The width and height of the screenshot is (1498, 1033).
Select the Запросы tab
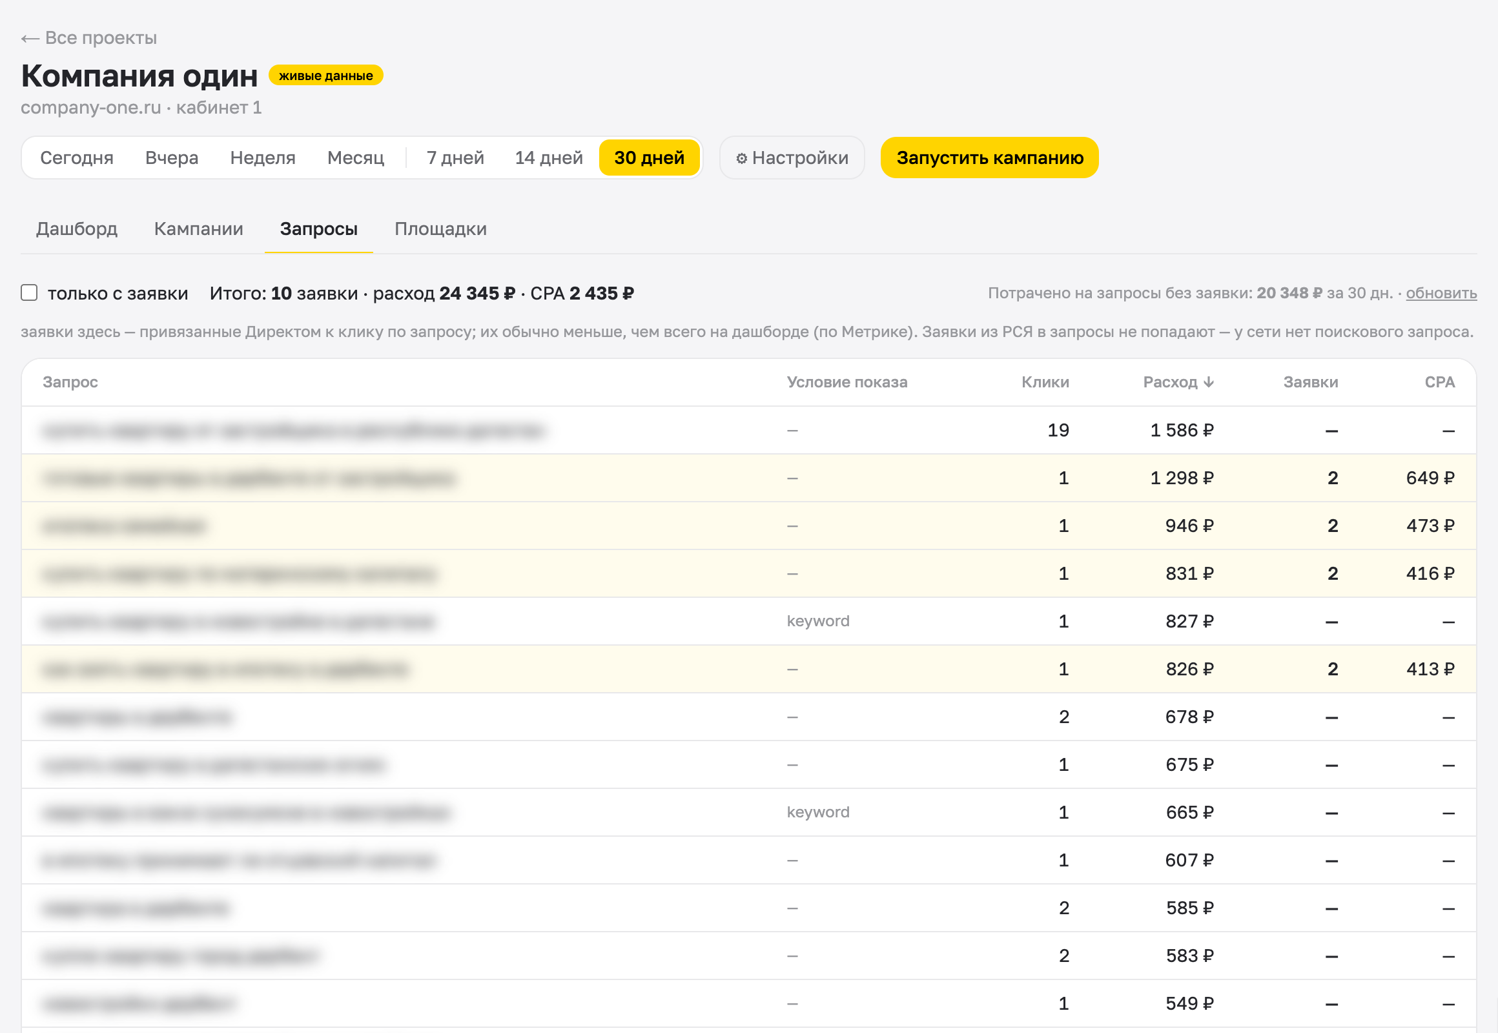(318, 229)
